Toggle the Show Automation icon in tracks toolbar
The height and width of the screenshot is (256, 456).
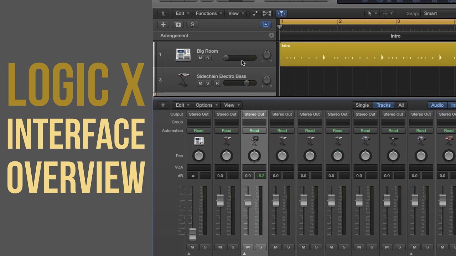(x=255, y=14)
